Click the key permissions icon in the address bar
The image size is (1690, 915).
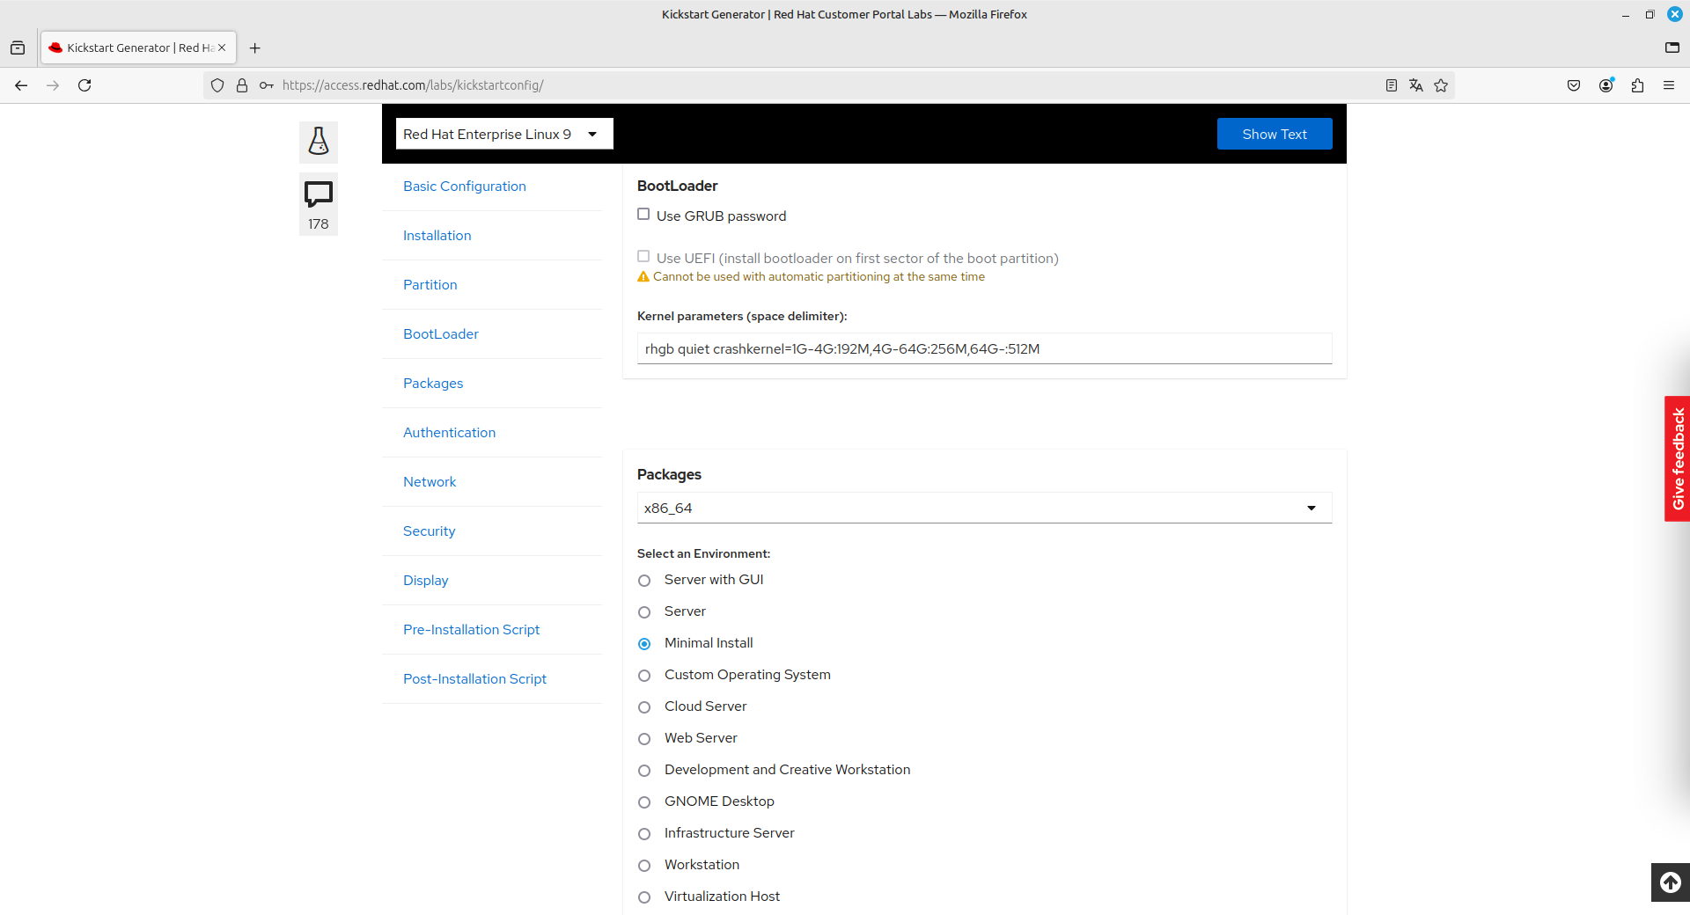click(267, 85)
